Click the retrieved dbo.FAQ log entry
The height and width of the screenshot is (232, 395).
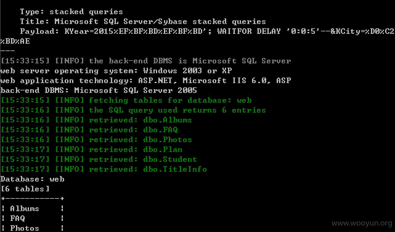pyautogui.click(x=89, y=130)
